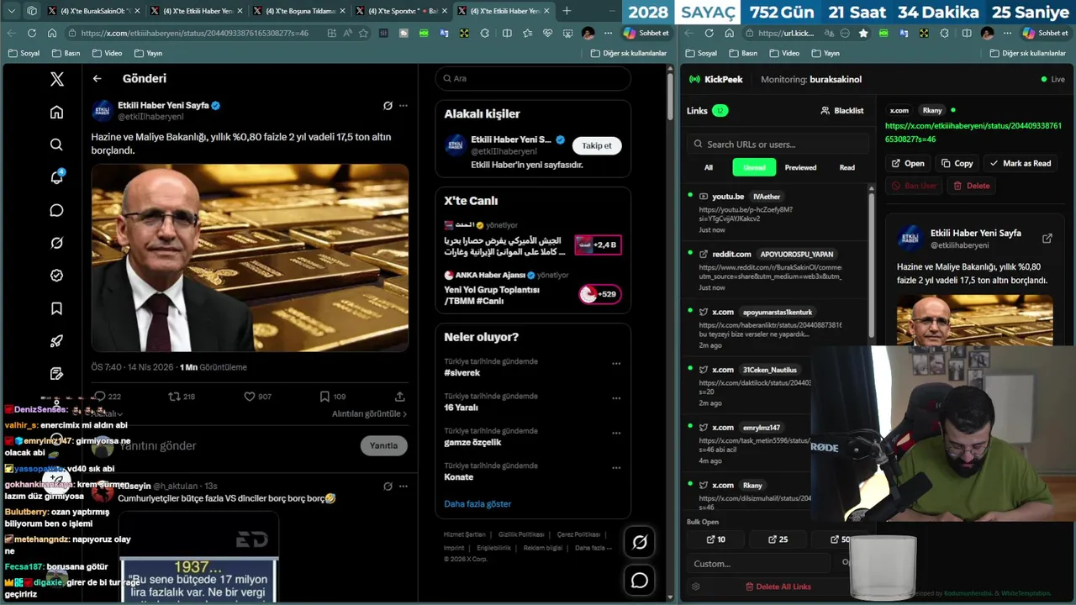Open the verified badge icon in X sidebar
This screenshot has height=605, width=1076.
click(56, 276)
